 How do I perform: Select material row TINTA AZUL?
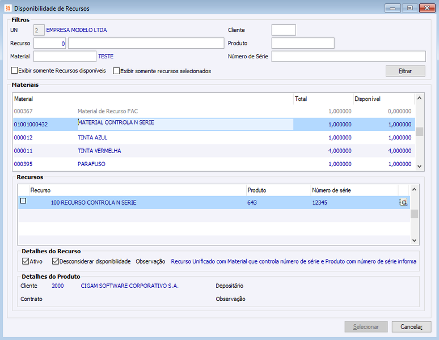(x=214, y=138)
